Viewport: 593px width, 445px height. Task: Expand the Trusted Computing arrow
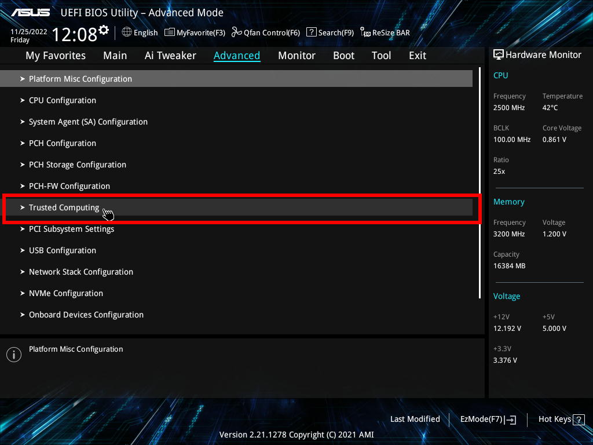23,207
